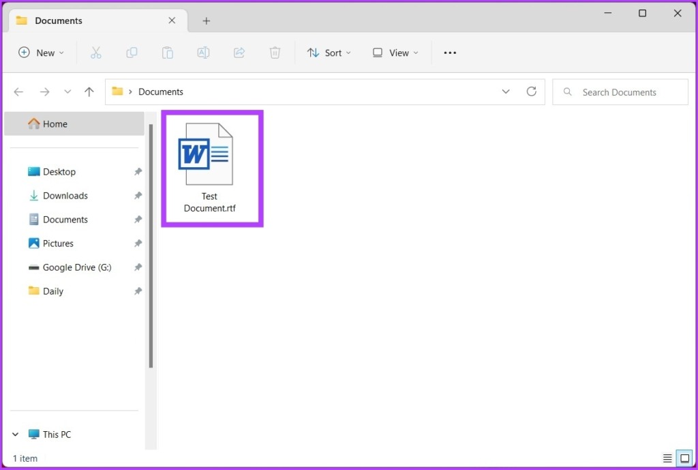Screen dimensions: 698x470
Task: Collapse the This PC tree node
Action: click(15, 435)
